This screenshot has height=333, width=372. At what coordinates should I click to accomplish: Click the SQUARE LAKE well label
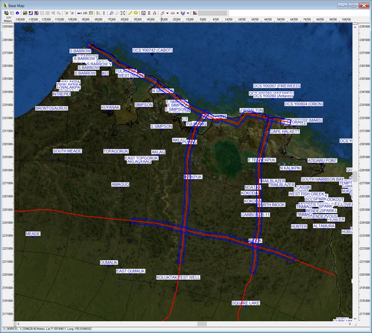click(x=246, y=303)
